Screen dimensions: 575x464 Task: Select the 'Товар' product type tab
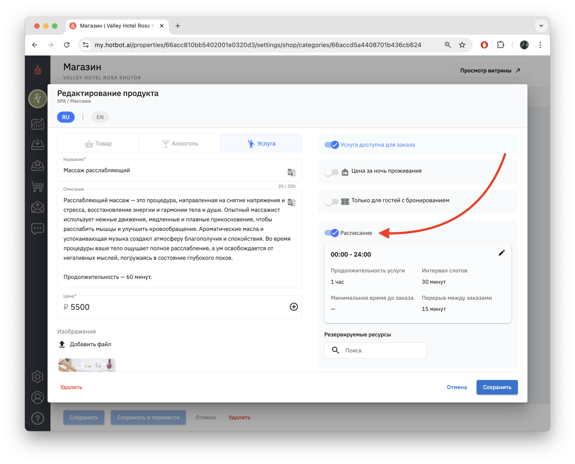point(98,143)
